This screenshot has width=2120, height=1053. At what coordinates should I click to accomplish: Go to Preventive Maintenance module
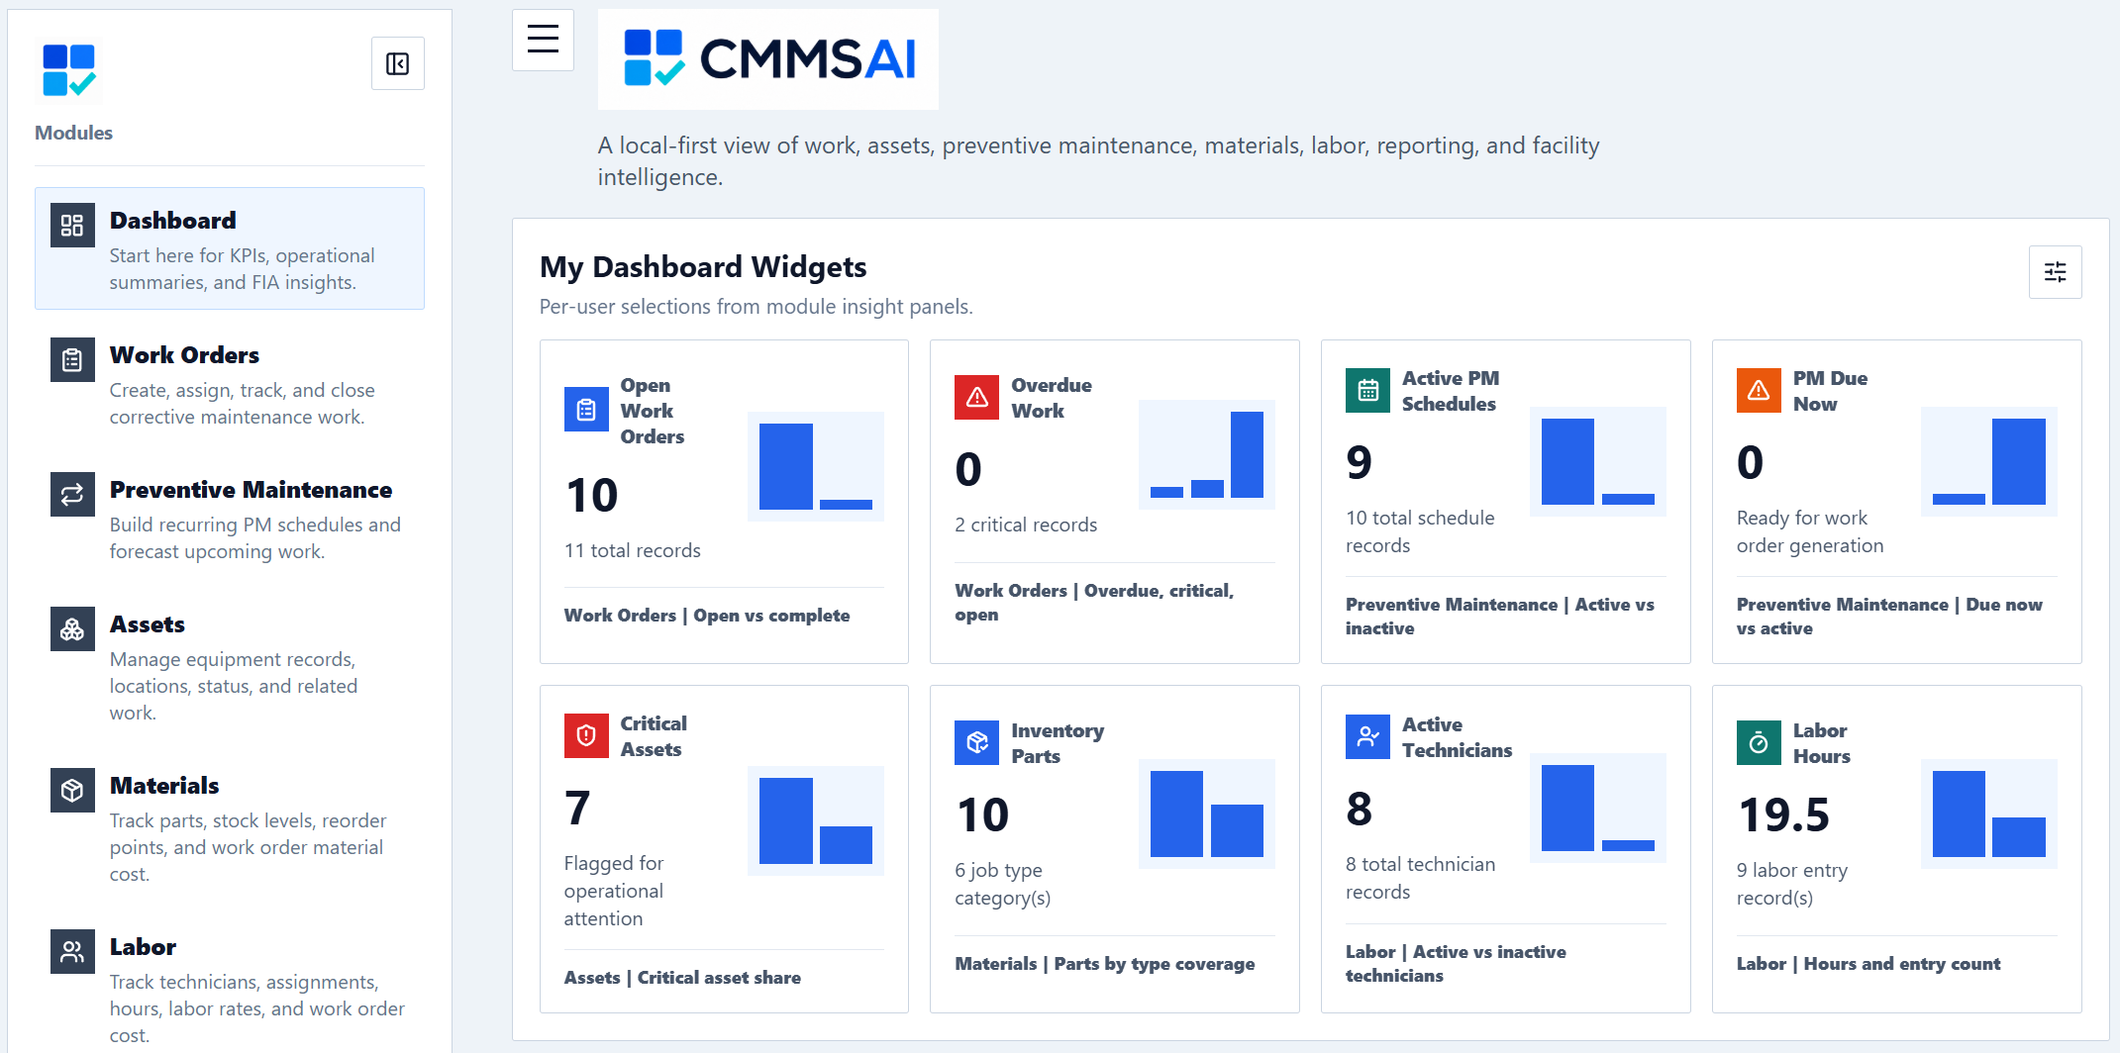(230, 518)
